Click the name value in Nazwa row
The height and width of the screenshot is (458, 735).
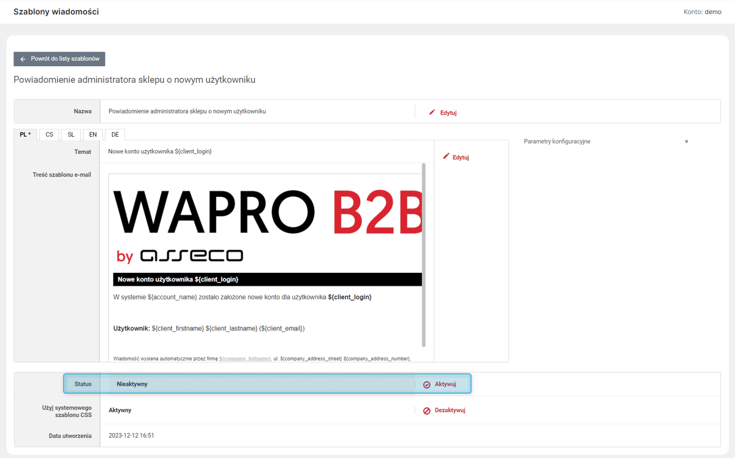point(187,112)
